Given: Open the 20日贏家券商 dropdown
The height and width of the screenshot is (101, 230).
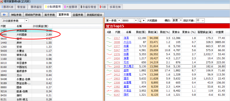Looking at the screenshot, I should [15, 21].
